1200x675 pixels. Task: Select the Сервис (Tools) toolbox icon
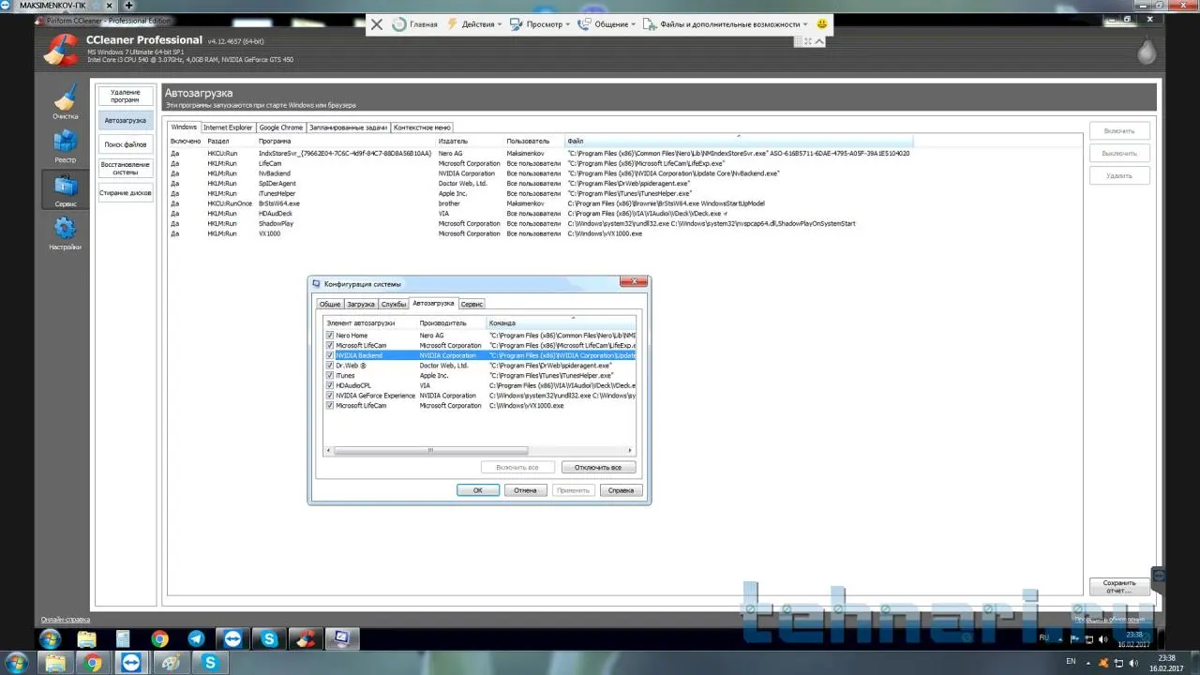[x=65, y=188]
